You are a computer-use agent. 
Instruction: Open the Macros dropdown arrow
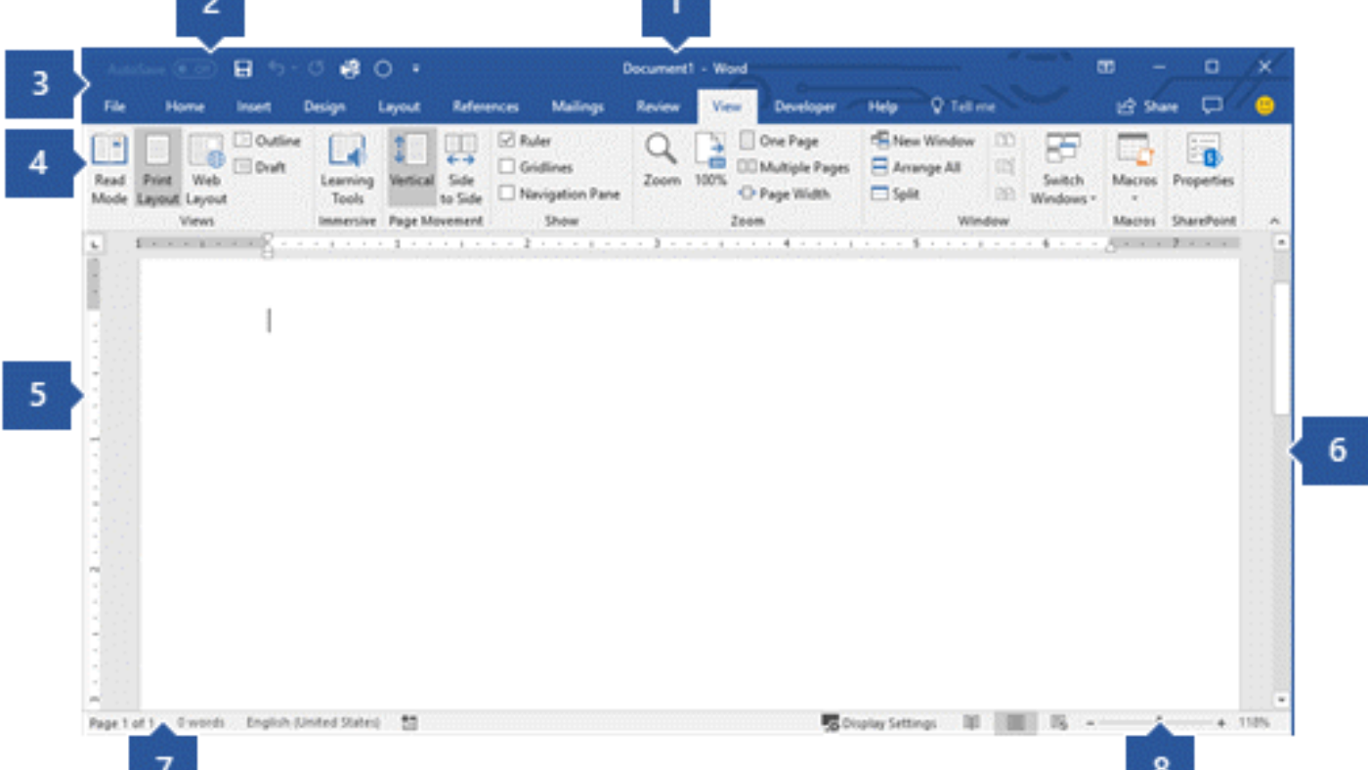pos(1134,197)
